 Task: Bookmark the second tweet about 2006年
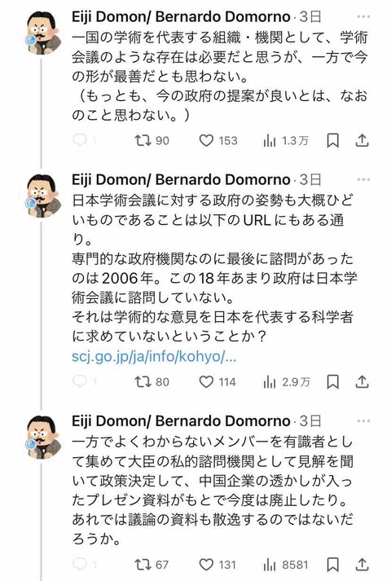pyautogui.click(x=332, y=381)
